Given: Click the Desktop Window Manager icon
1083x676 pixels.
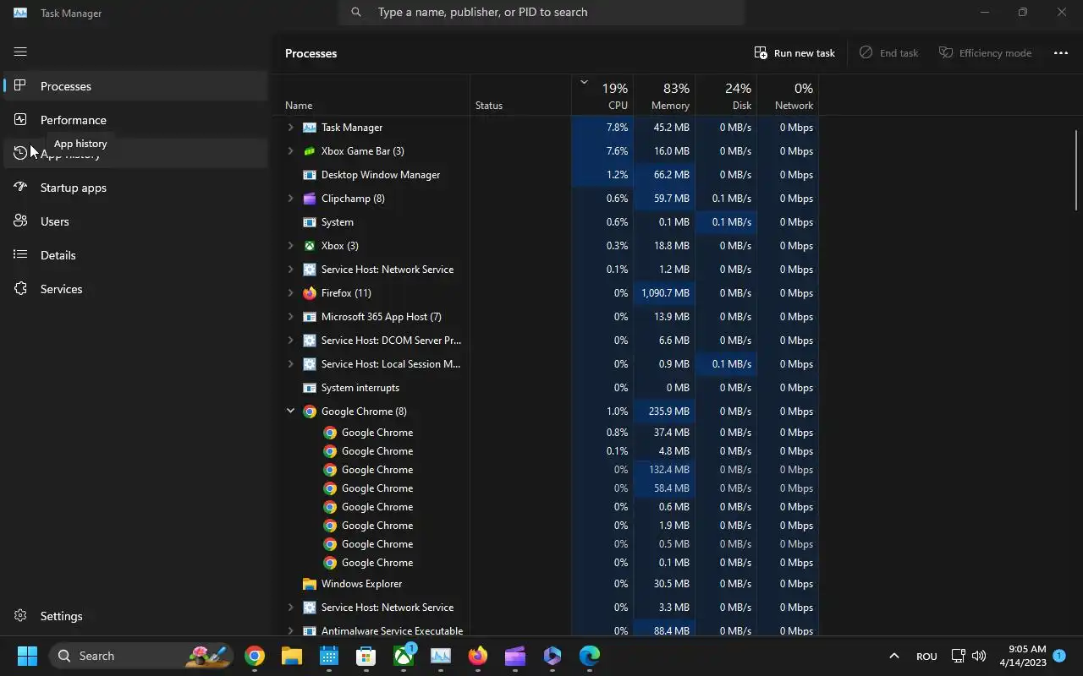Looking at the screenshot, I should 310,175.
